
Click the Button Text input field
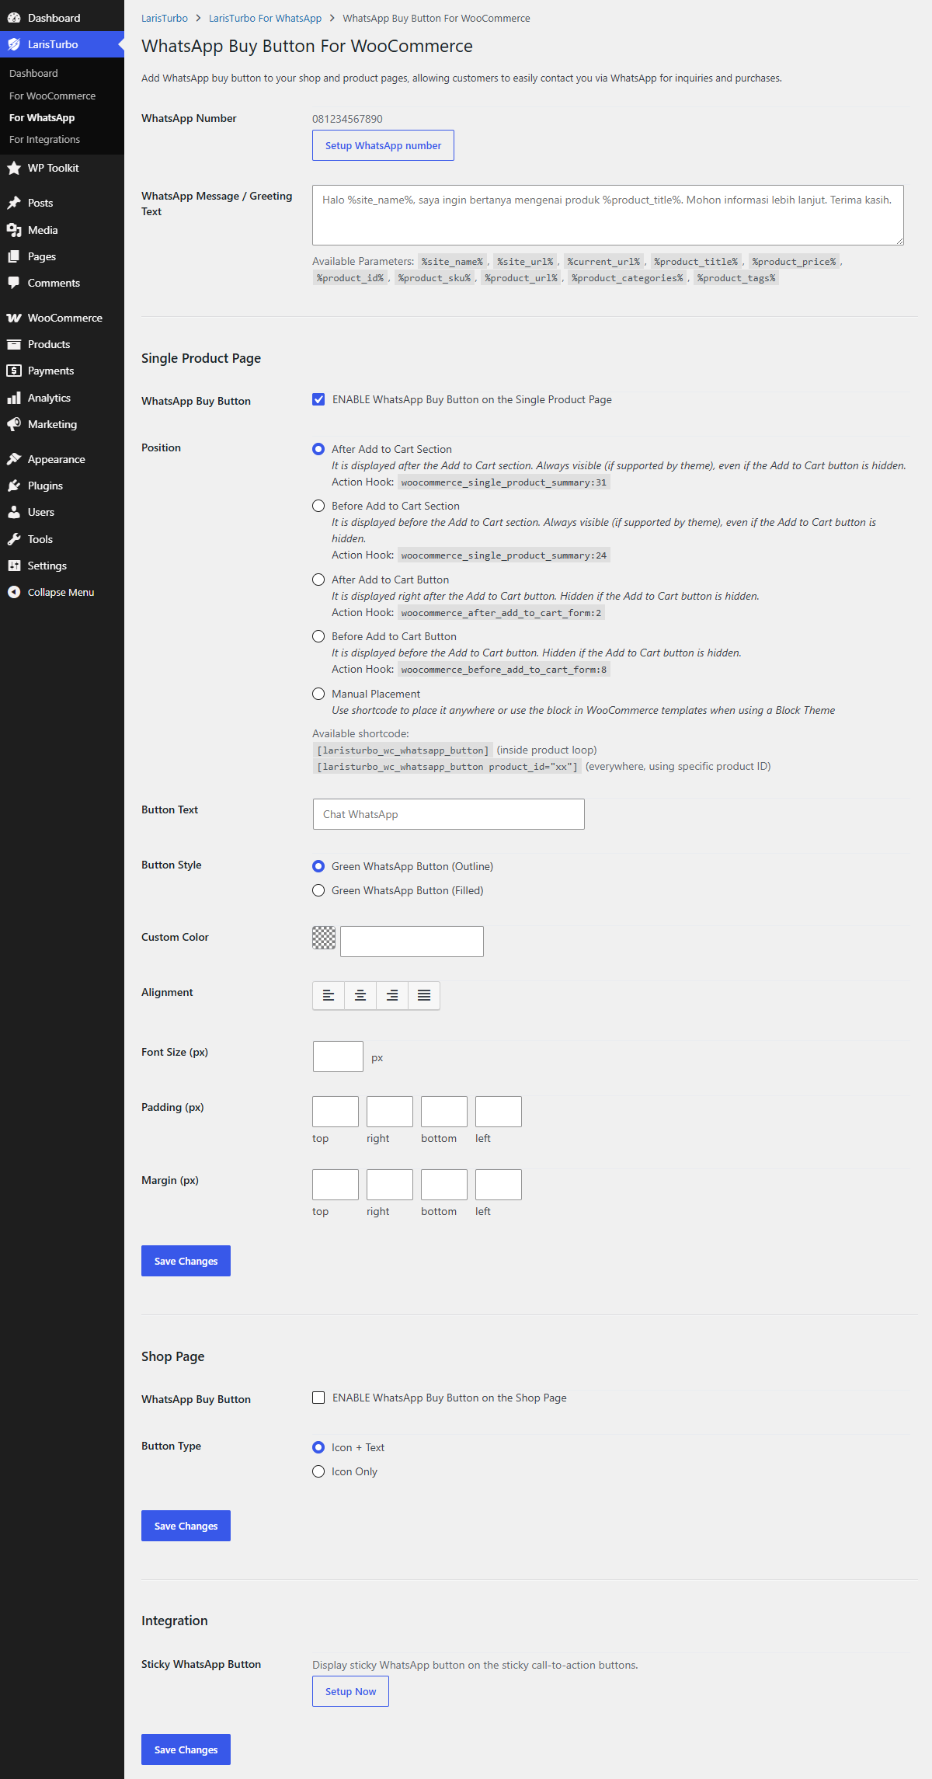[x=449, y=814]
